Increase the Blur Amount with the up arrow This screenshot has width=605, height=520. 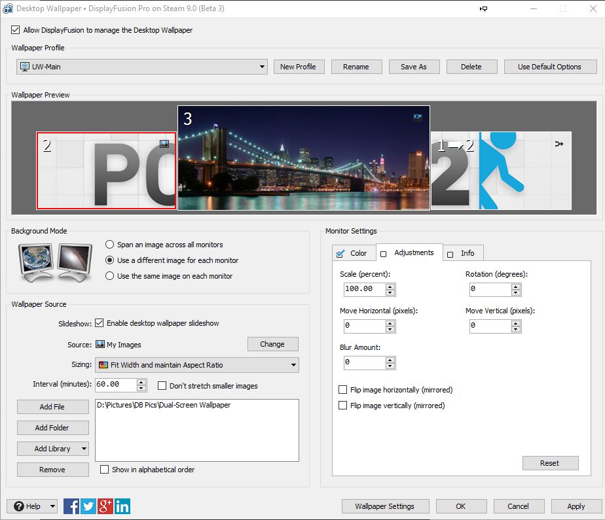(x=391, y=359)
